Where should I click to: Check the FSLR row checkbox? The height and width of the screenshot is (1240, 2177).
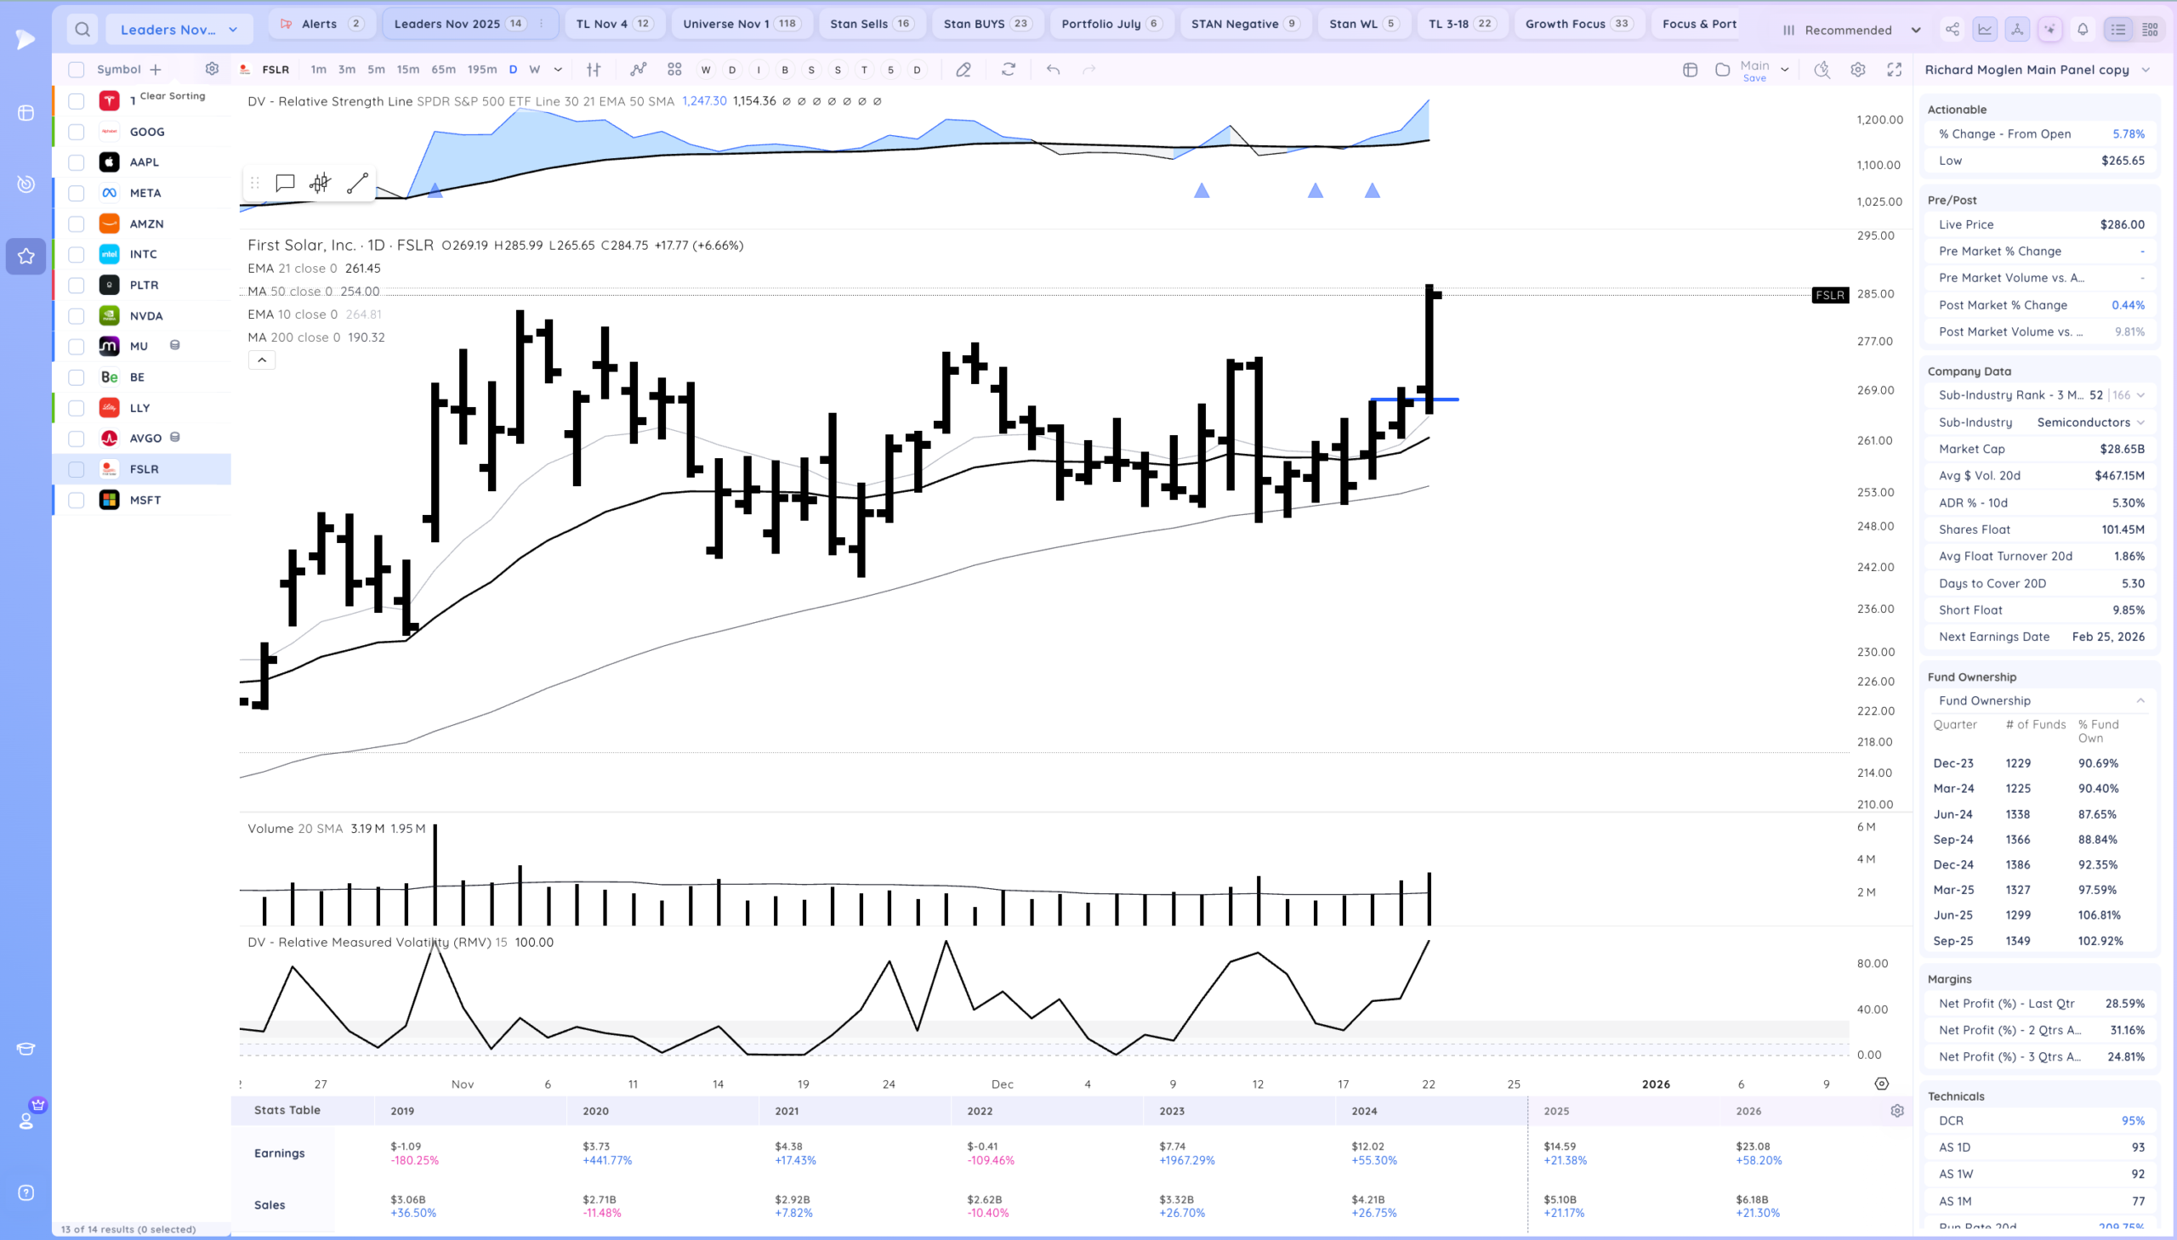pyautogui.click(x=77, y=469)
